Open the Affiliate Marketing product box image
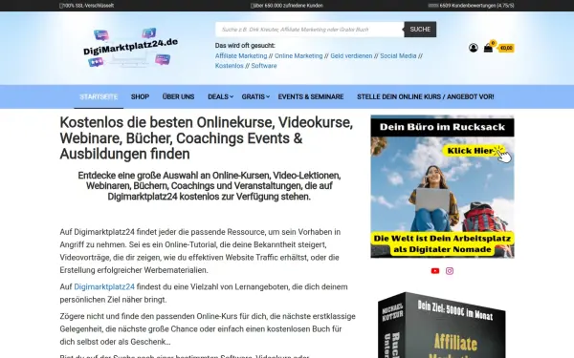This screenshot has width=574, height=358. [x=441, y=325]
